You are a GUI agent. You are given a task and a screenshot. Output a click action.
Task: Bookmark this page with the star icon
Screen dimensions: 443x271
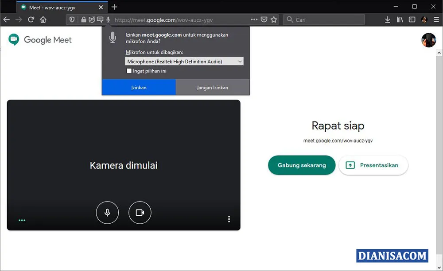pyautogui.click(x=274, y=19)
